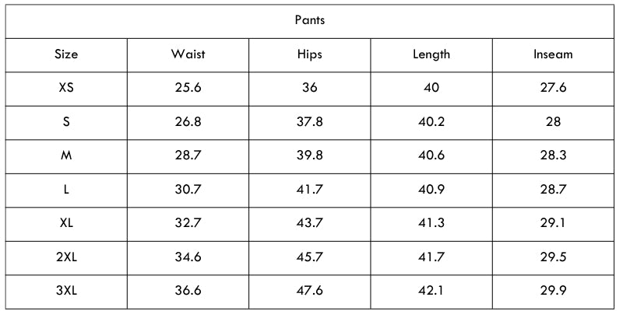Click the 3XL size row label
Image resolution: width=623 pixels, height=311 pixels.
(x=66, y=291)
